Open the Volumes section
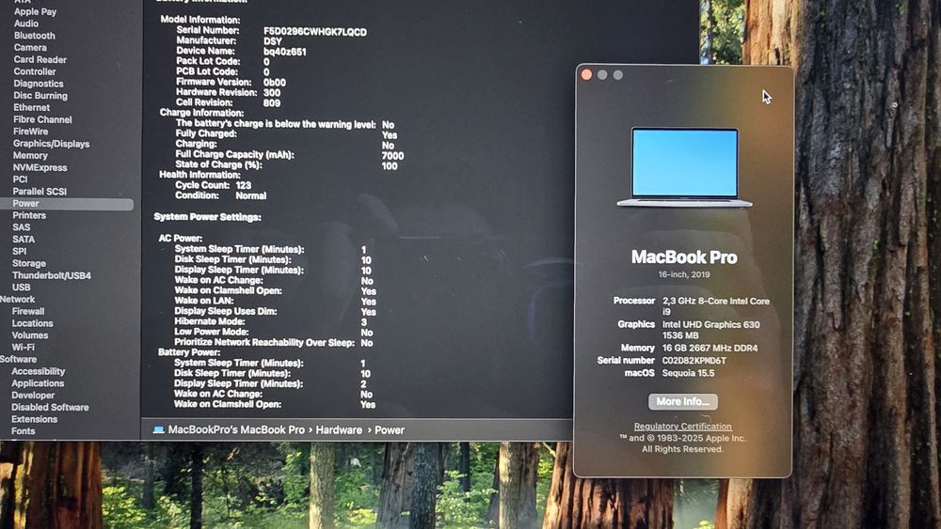The image size is (941, 529). click(30, 335)
